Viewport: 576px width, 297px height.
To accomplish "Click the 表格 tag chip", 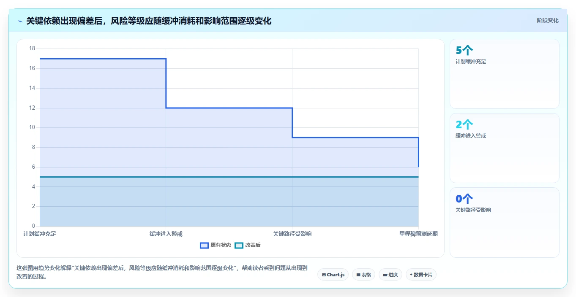I will coord(363,275).
